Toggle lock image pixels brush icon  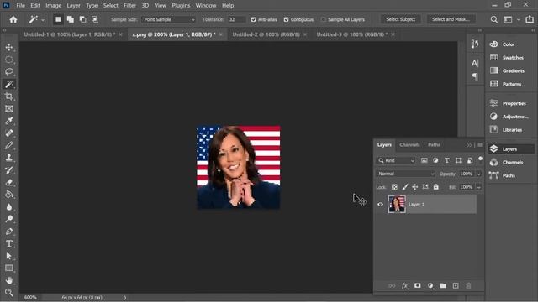[x=405, y=187]
